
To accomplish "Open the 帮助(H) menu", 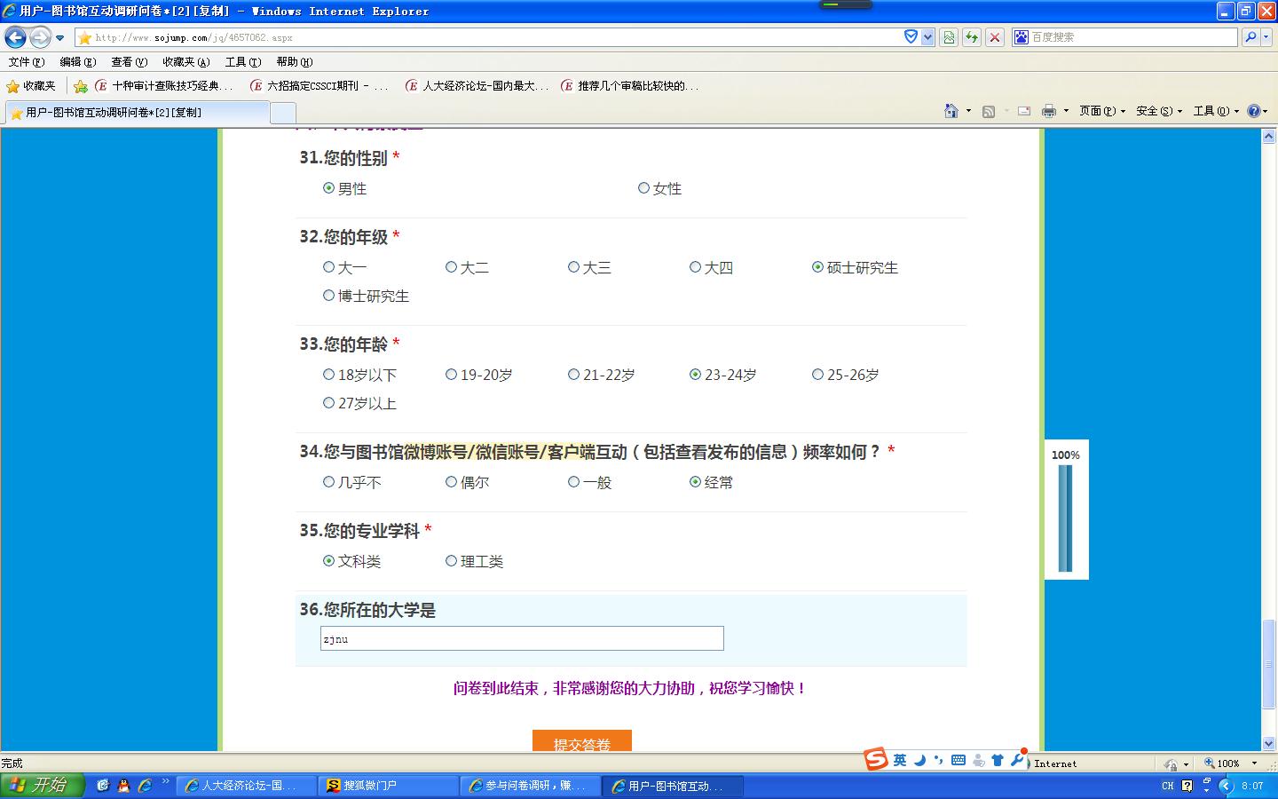I will point(295,62).
